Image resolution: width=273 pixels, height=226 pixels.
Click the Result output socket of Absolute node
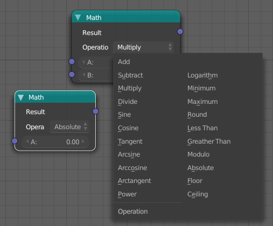click(95, 111)
